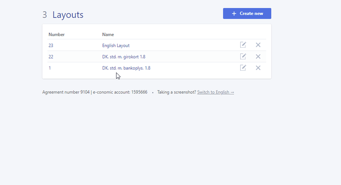This screenshot has height=185, width=341.
Task: Click the plus icon on Create new
Action: click(x=234, y=13)
